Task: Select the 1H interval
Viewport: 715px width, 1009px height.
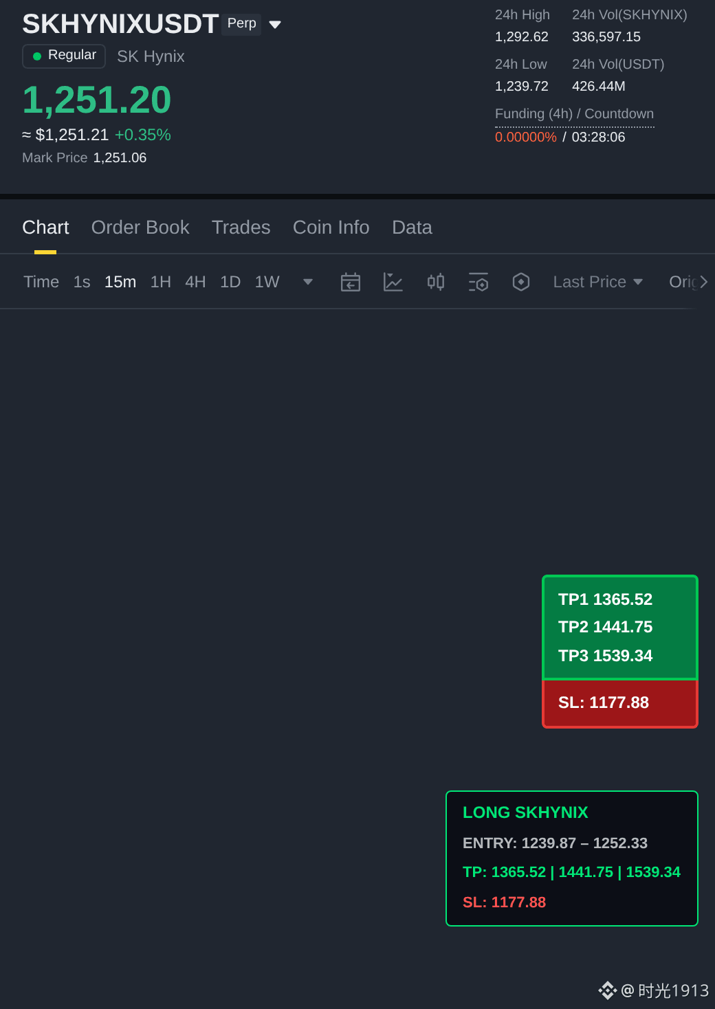Action: [x=161, y=282]
